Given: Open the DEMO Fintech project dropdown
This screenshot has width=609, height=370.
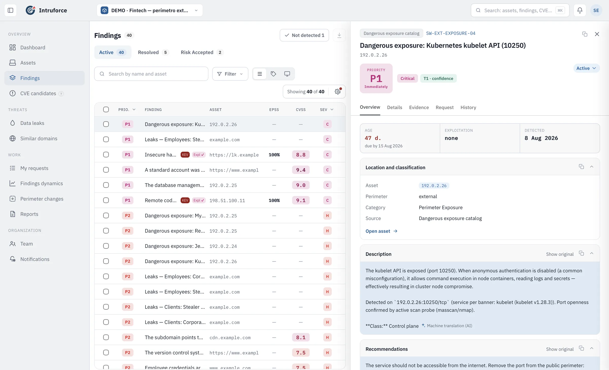Looking at the screenshot, I should pyautogui.click(x=150, y=10).
